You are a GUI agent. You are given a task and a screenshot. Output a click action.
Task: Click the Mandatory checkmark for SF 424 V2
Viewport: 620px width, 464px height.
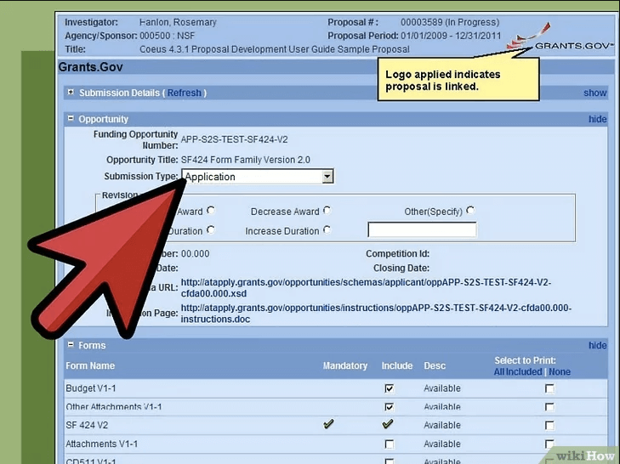(x=328, y=424)
